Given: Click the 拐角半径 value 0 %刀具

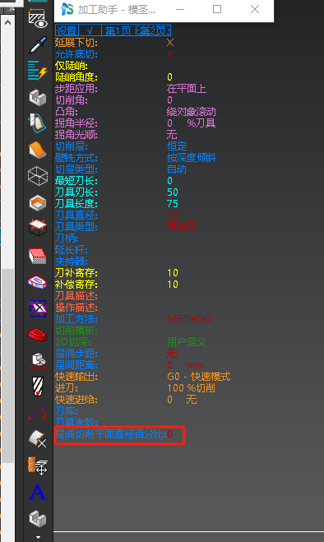Looking at the screenshot, I should point(192,123).
